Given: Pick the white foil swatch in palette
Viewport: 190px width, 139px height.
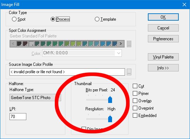Looking at the screenshot, I should (31, 44).
